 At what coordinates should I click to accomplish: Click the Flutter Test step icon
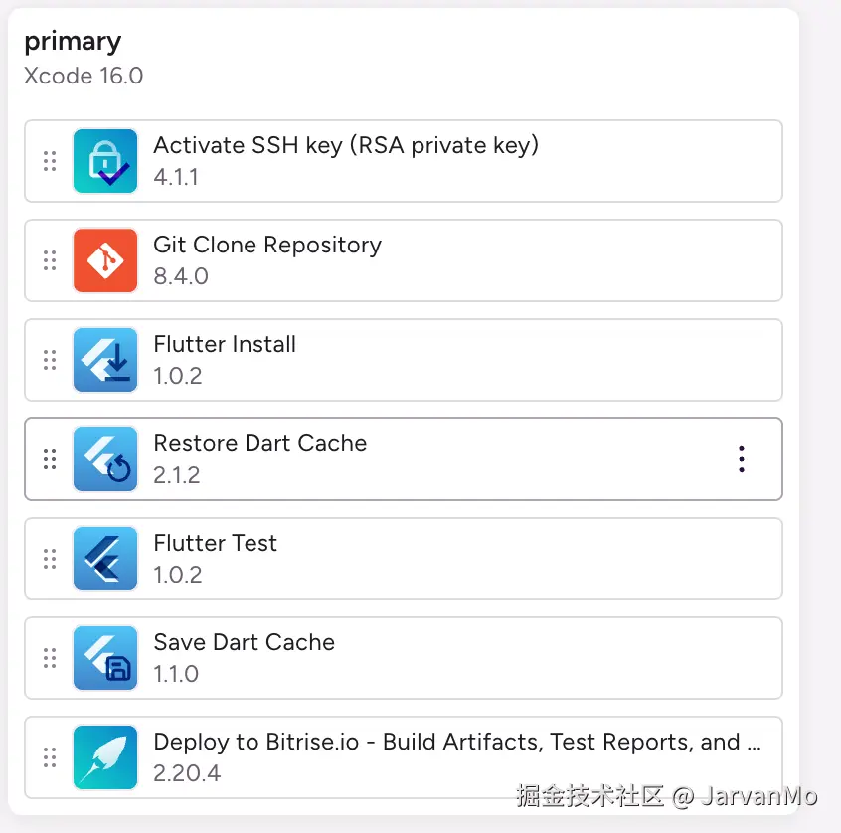(x=105, y=559)
